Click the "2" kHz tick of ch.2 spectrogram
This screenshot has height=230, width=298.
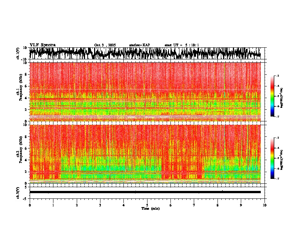pos(26,172)
